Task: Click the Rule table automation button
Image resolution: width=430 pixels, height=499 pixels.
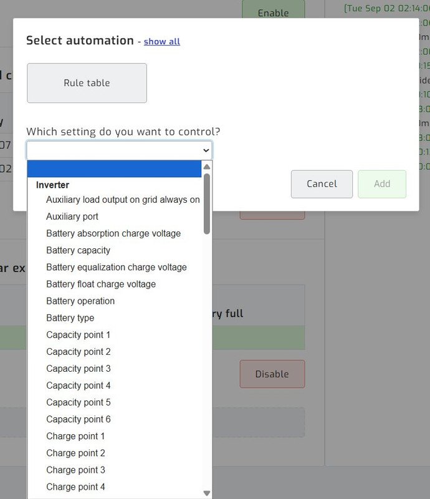Action: (87, 83)
